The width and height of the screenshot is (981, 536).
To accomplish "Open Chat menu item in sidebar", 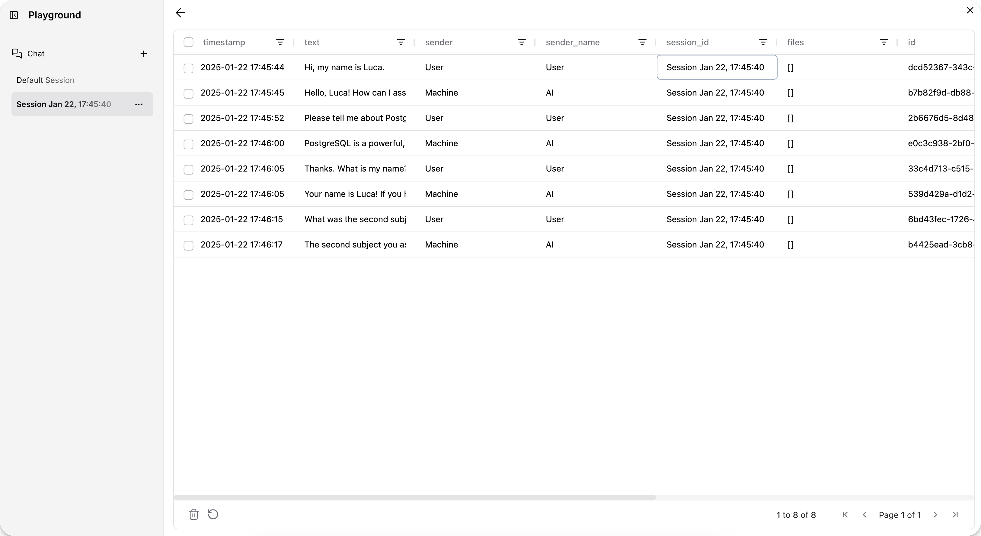I will [x=36, y=53].
